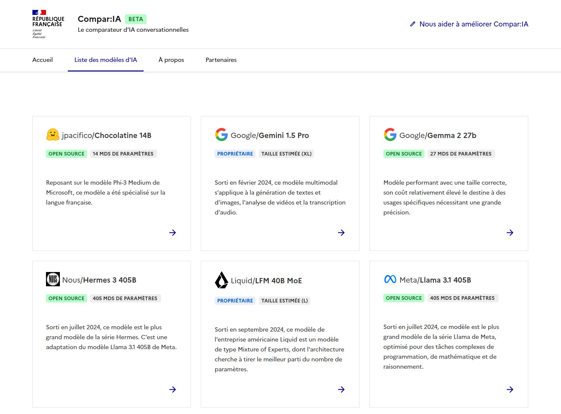Open the Meta/Llama 3.1 405B title link
The height and width of the screenshot is (414, 561).
(x=435, y=280)
